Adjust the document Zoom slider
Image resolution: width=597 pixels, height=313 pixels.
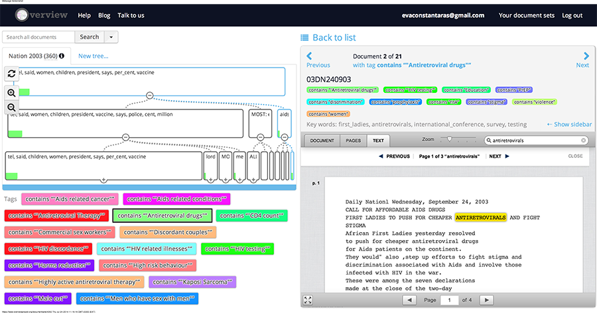tap(449, 140)
